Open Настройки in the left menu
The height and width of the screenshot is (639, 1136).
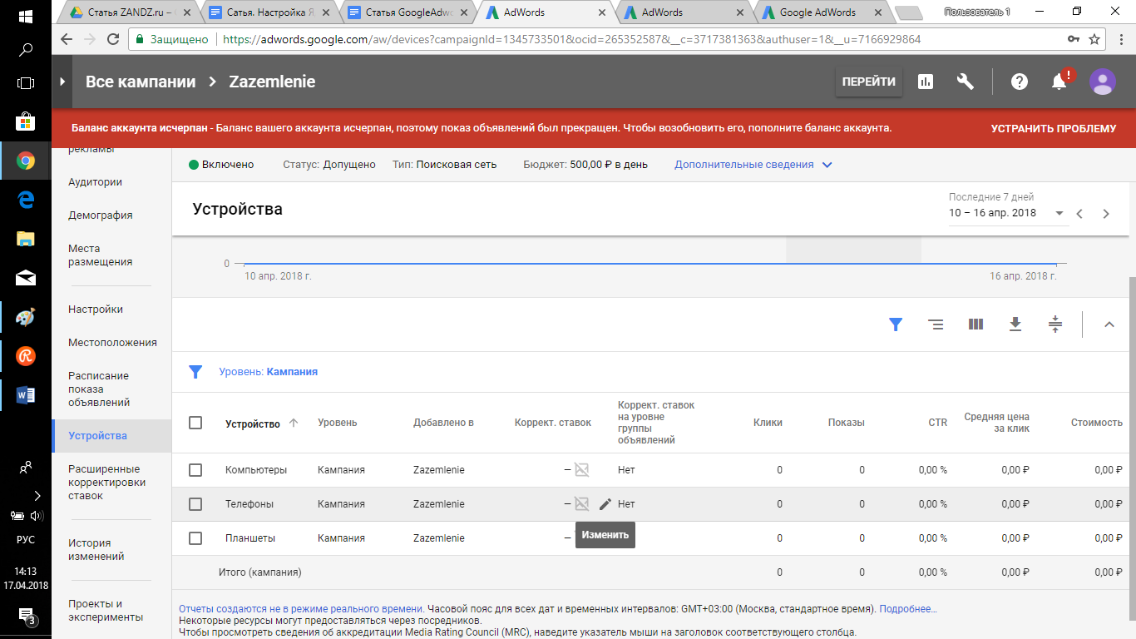click(96, 310)
